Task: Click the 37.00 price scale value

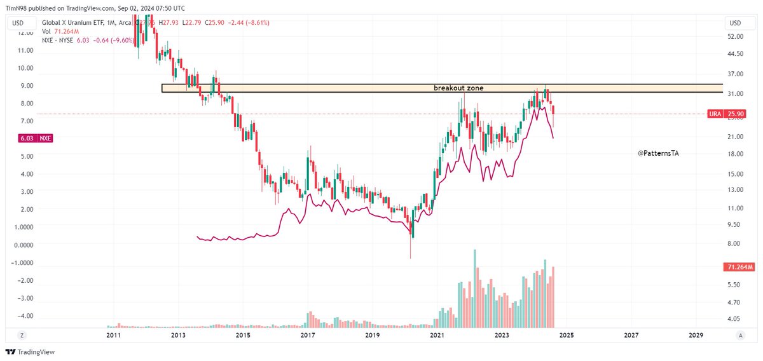Action: tap(736, 74)
